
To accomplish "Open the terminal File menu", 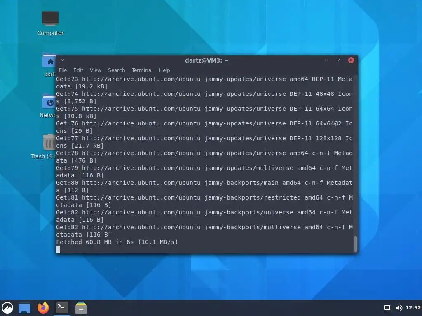I will [x=63, y=70].
